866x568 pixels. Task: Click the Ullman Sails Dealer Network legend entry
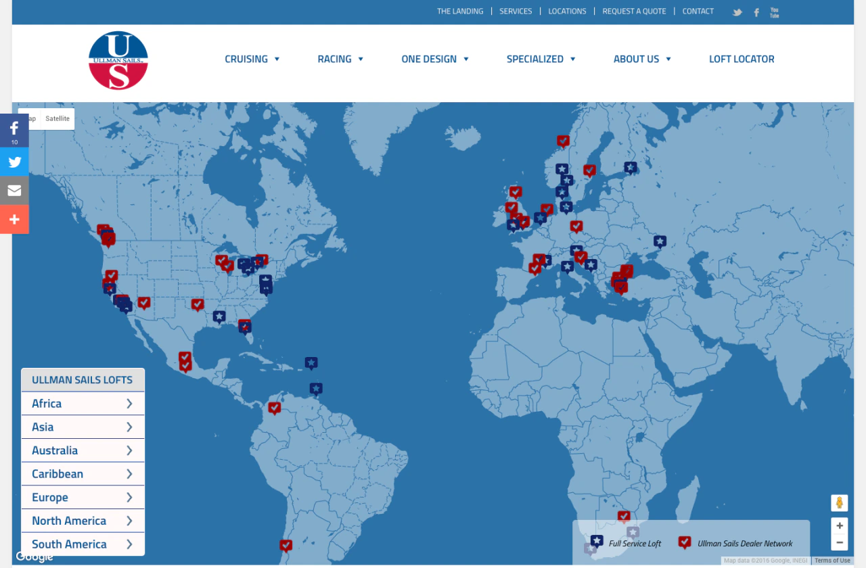(735, 543)
